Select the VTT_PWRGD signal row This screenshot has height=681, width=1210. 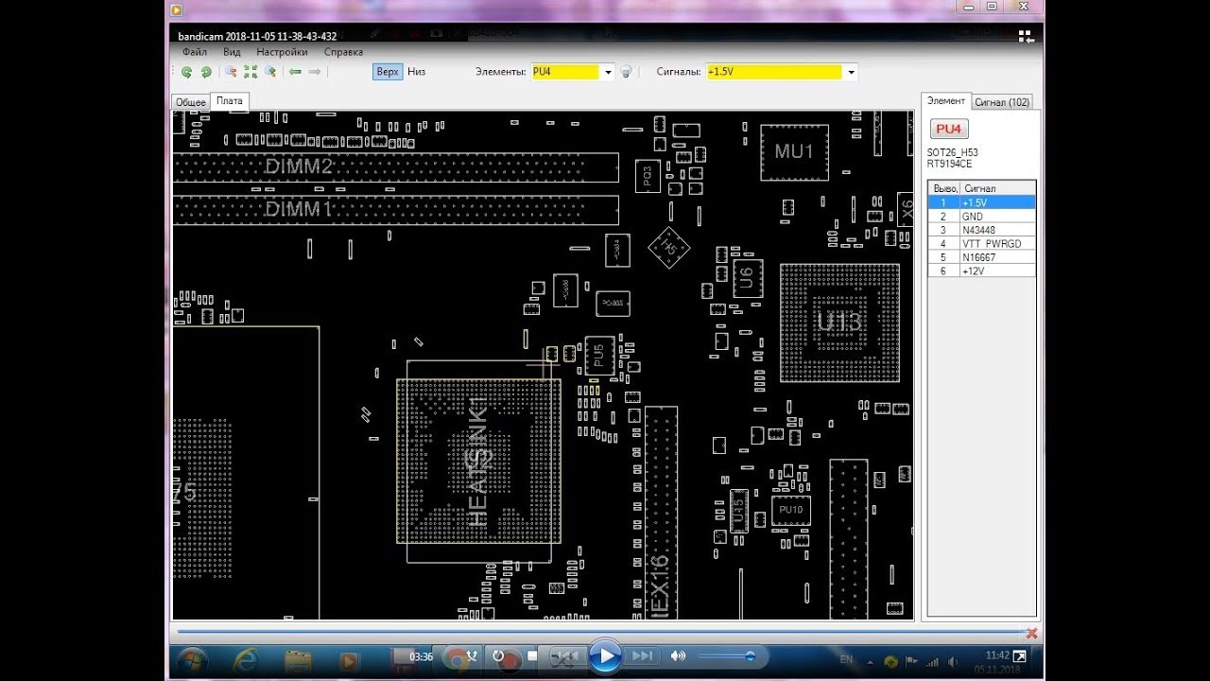pyautogui.click(x=981, y=244)
